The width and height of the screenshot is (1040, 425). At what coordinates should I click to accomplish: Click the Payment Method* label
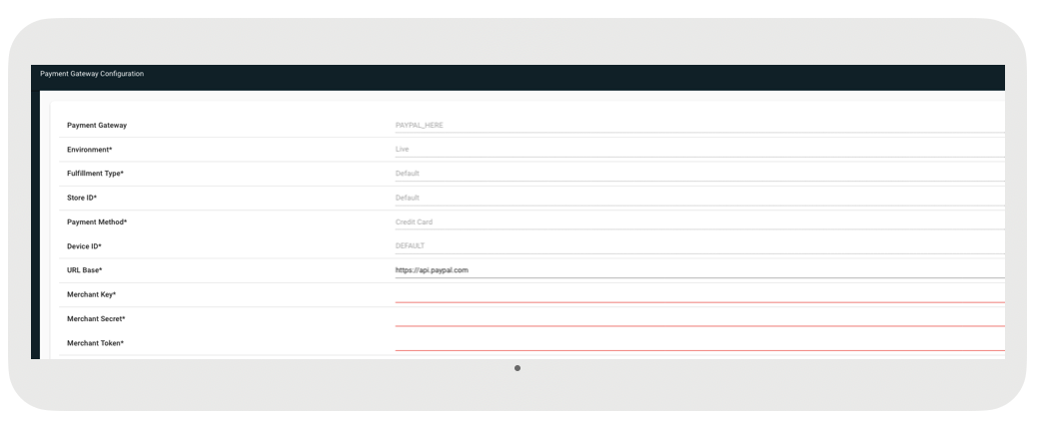[97, 222]
